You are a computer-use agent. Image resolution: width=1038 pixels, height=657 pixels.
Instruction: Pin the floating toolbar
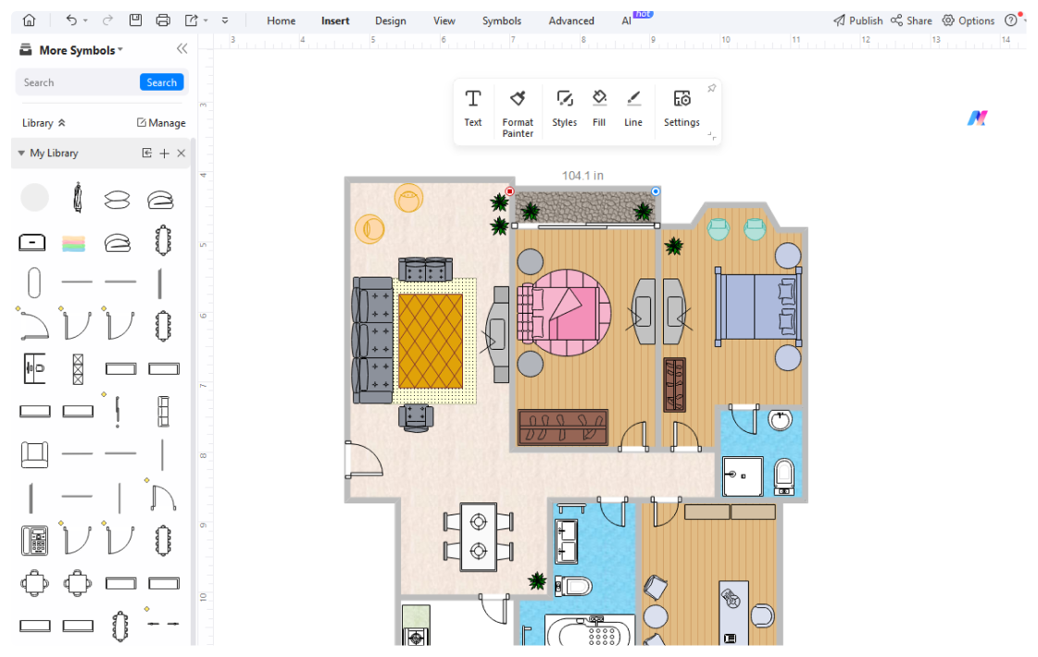tap(711, 87)
